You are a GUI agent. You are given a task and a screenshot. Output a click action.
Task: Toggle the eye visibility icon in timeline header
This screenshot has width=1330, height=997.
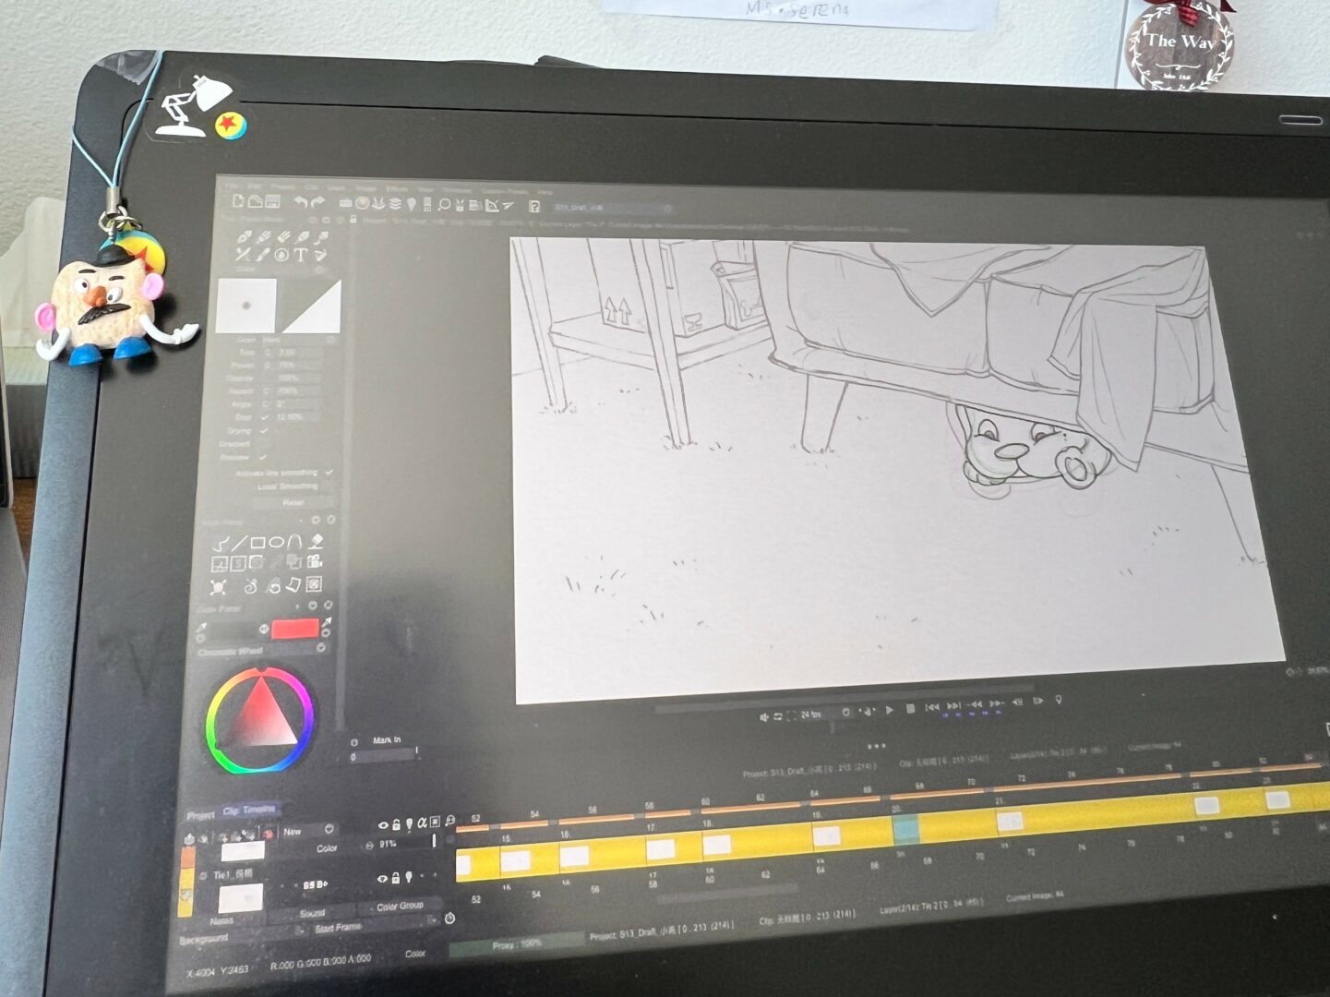(383, 824)
